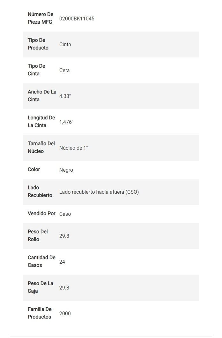Click the 4.33" tape width value
This screenshot has height=338, width=222.
65,96
